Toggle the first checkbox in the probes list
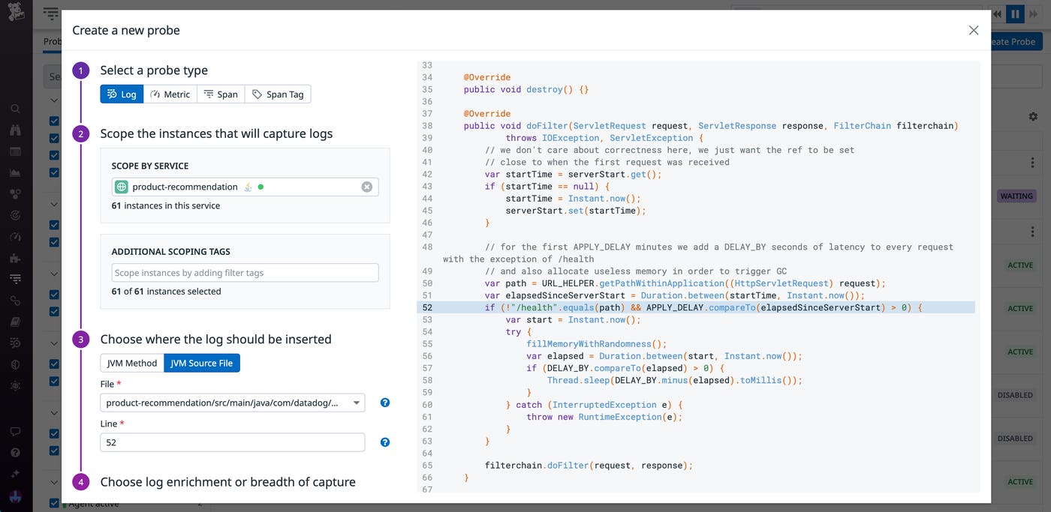The image size is (1051, 512). (54, 121)
